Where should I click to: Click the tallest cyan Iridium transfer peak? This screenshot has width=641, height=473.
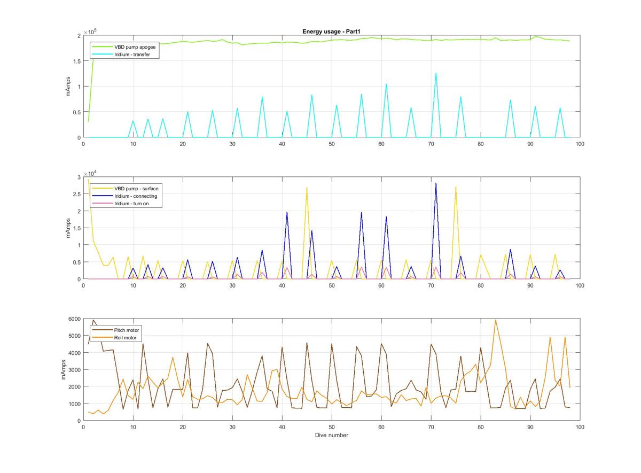tap(436, 74)
